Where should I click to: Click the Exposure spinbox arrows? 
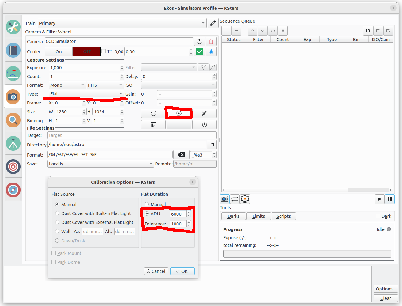(x=122, y=67)
